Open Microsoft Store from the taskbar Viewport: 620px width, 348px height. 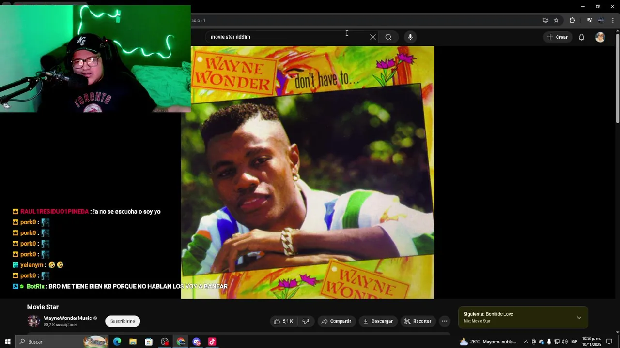point(149,342)
